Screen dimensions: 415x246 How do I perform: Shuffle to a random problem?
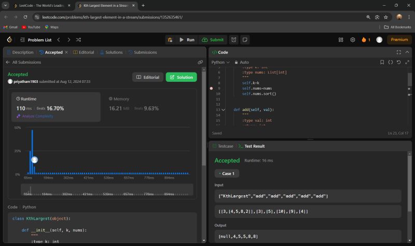coord(78,39)
